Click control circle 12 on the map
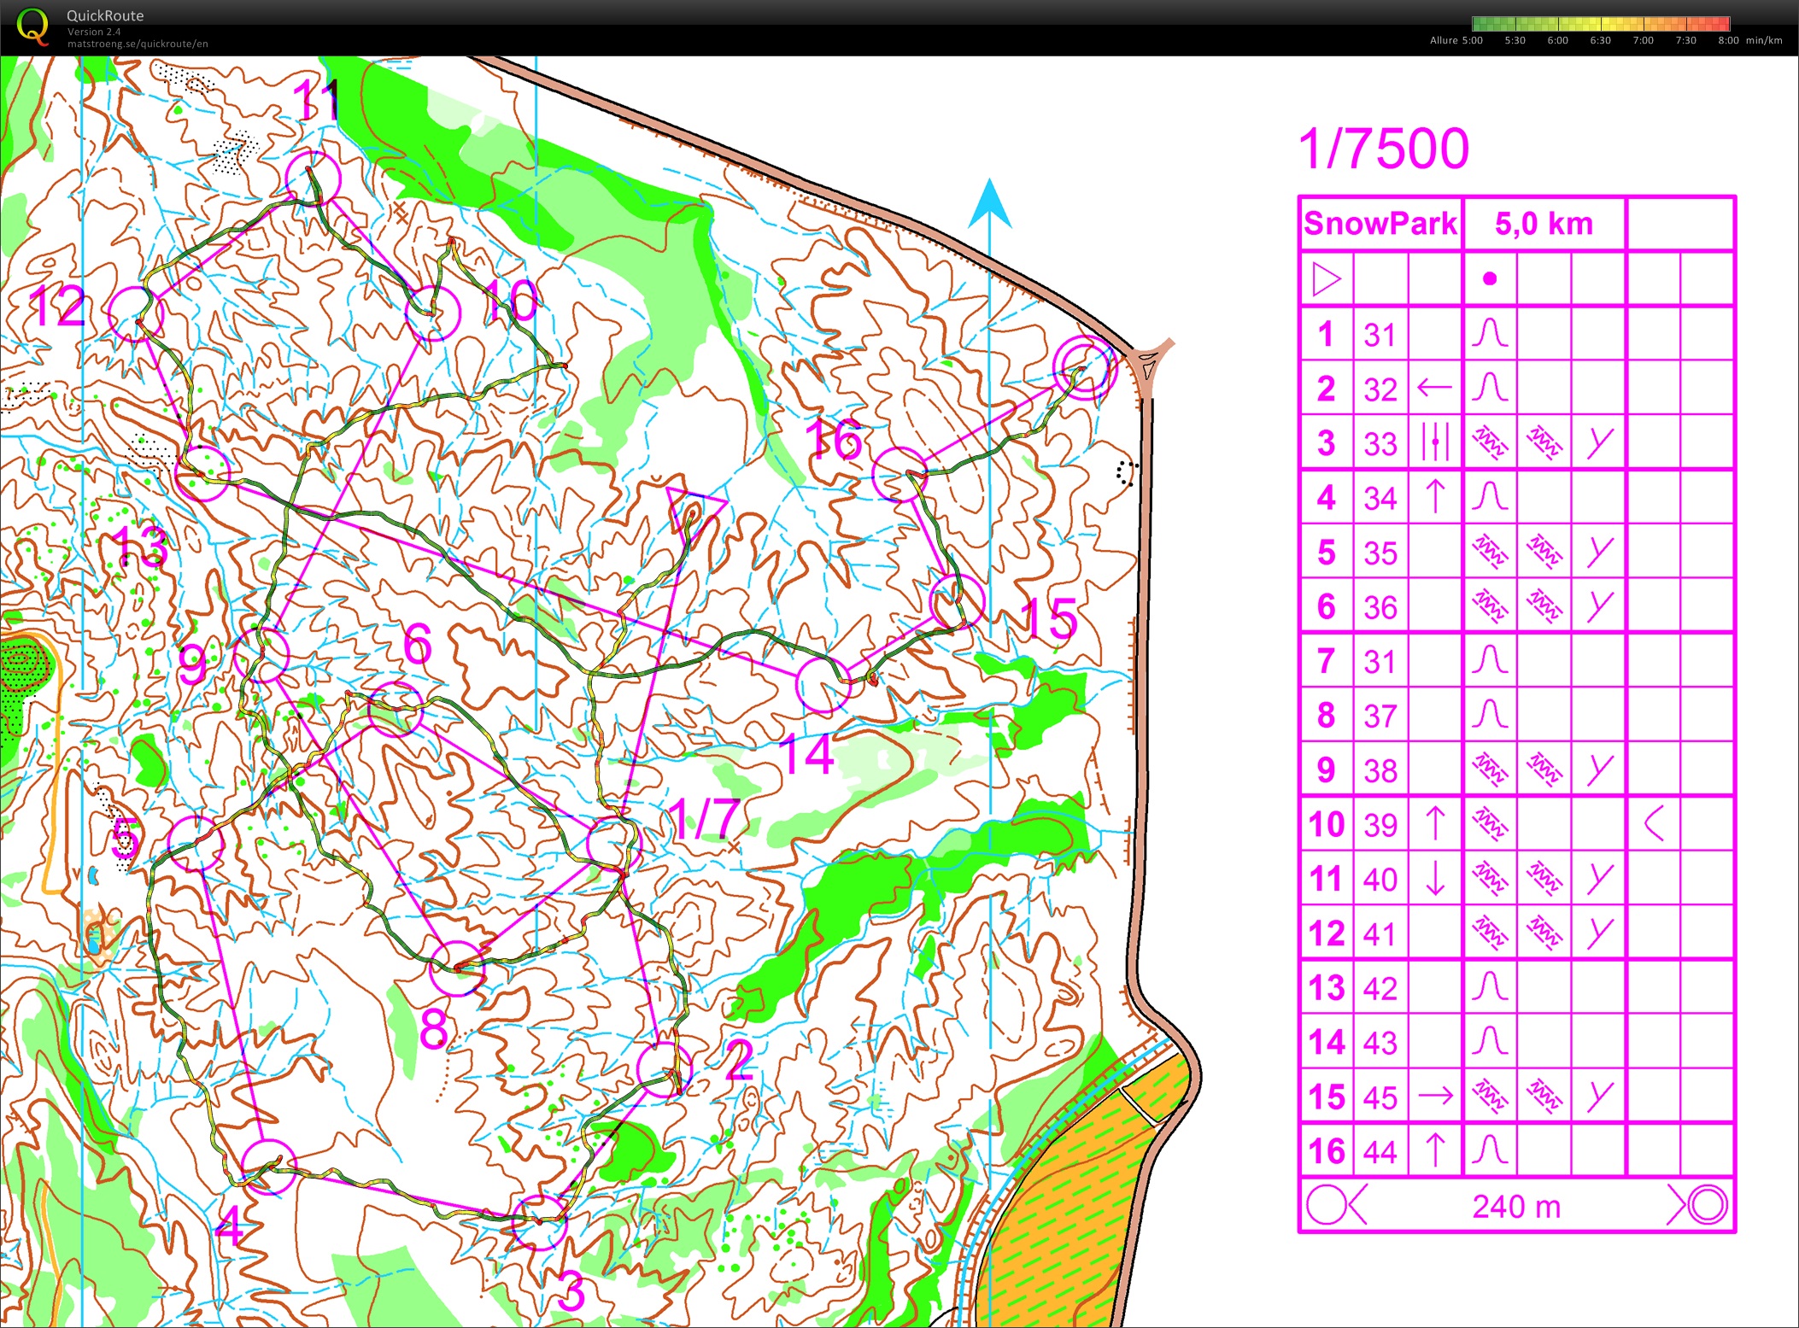1799x1328 pixels. point(136,314)
